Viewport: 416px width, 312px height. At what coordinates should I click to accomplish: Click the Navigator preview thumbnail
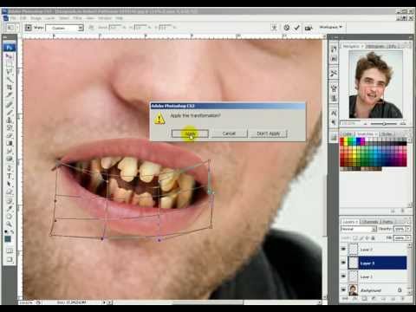[375, 84]
